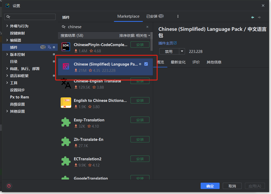Click the ECTranslation2 puzzle piece icon
The image size is (271, 194).
coord(66,161)
